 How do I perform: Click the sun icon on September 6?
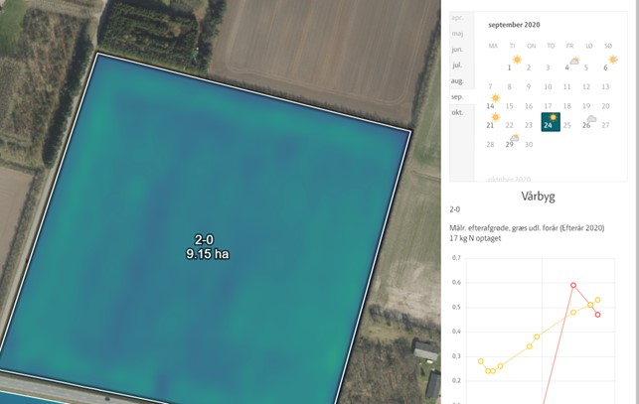click(x=611, y=61)
